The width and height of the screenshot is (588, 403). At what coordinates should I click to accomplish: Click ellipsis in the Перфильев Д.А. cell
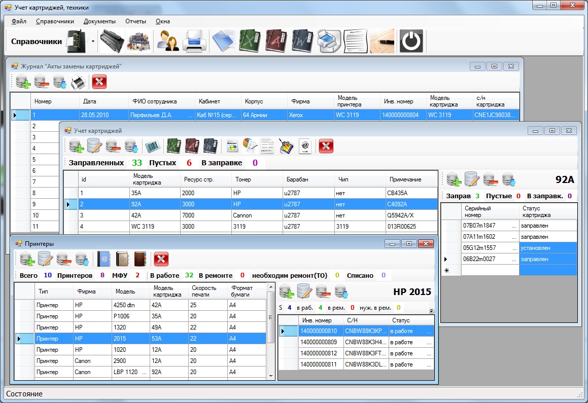coord(190,115)
